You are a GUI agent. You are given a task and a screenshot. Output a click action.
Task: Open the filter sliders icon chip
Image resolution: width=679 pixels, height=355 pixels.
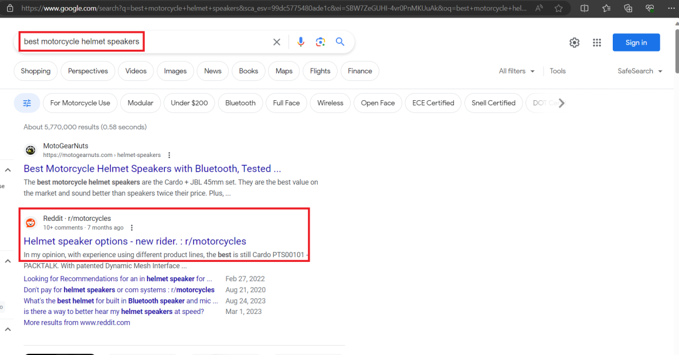27,103
